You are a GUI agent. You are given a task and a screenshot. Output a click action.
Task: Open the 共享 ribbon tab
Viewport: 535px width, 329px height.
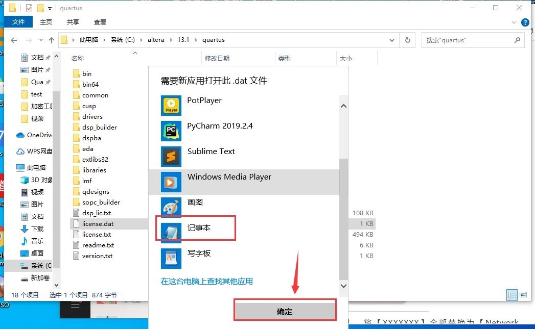coord(73,22)
